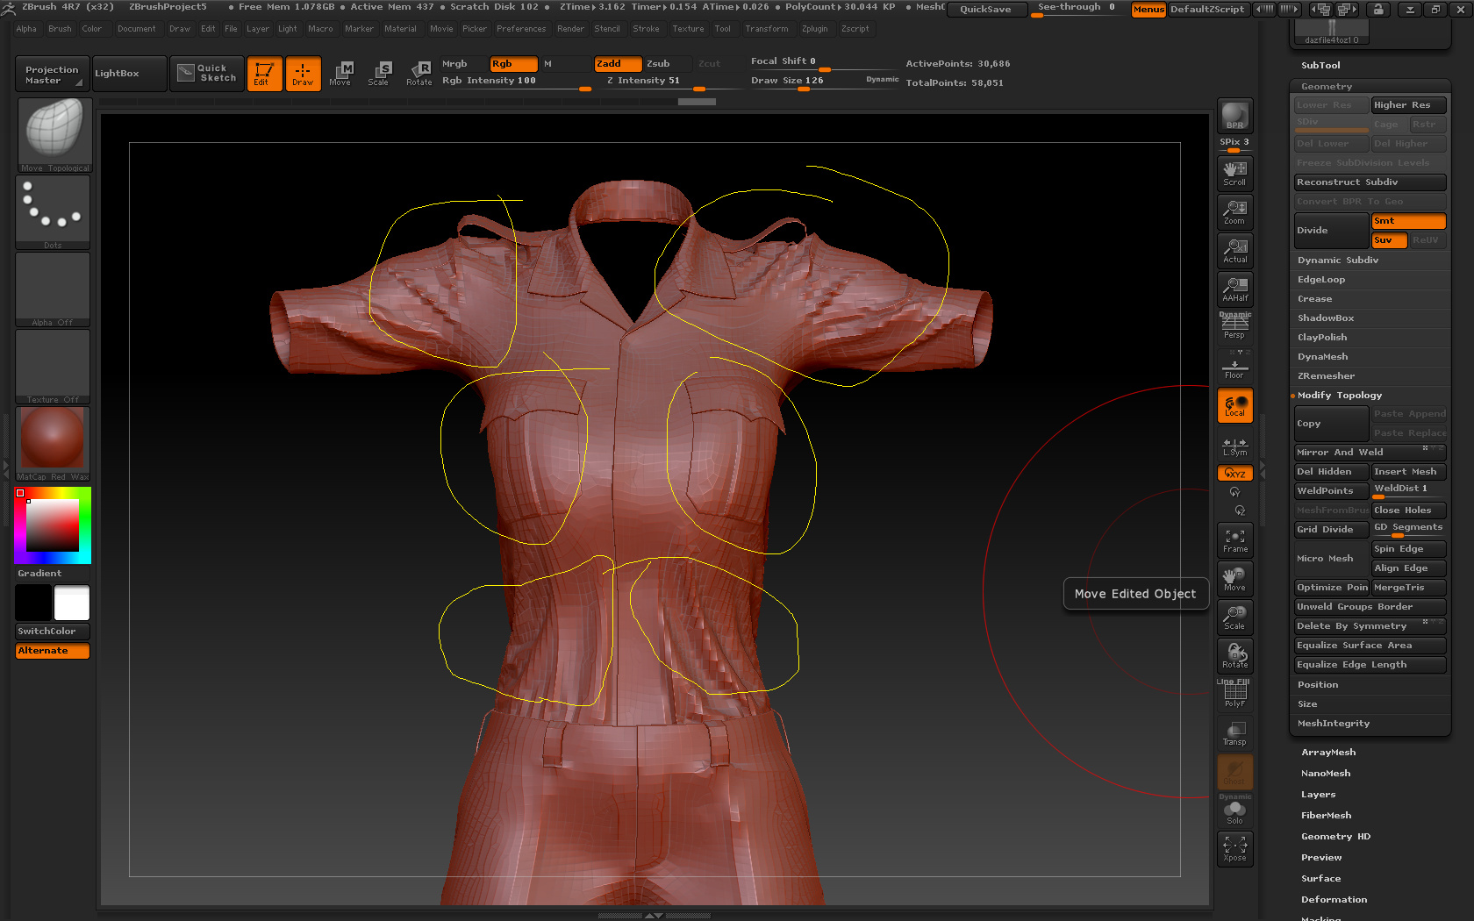1474x921 pixels.
Task: Enable the Mrgb channel mode
Action: pyautogui.click(x=462, y=64)
